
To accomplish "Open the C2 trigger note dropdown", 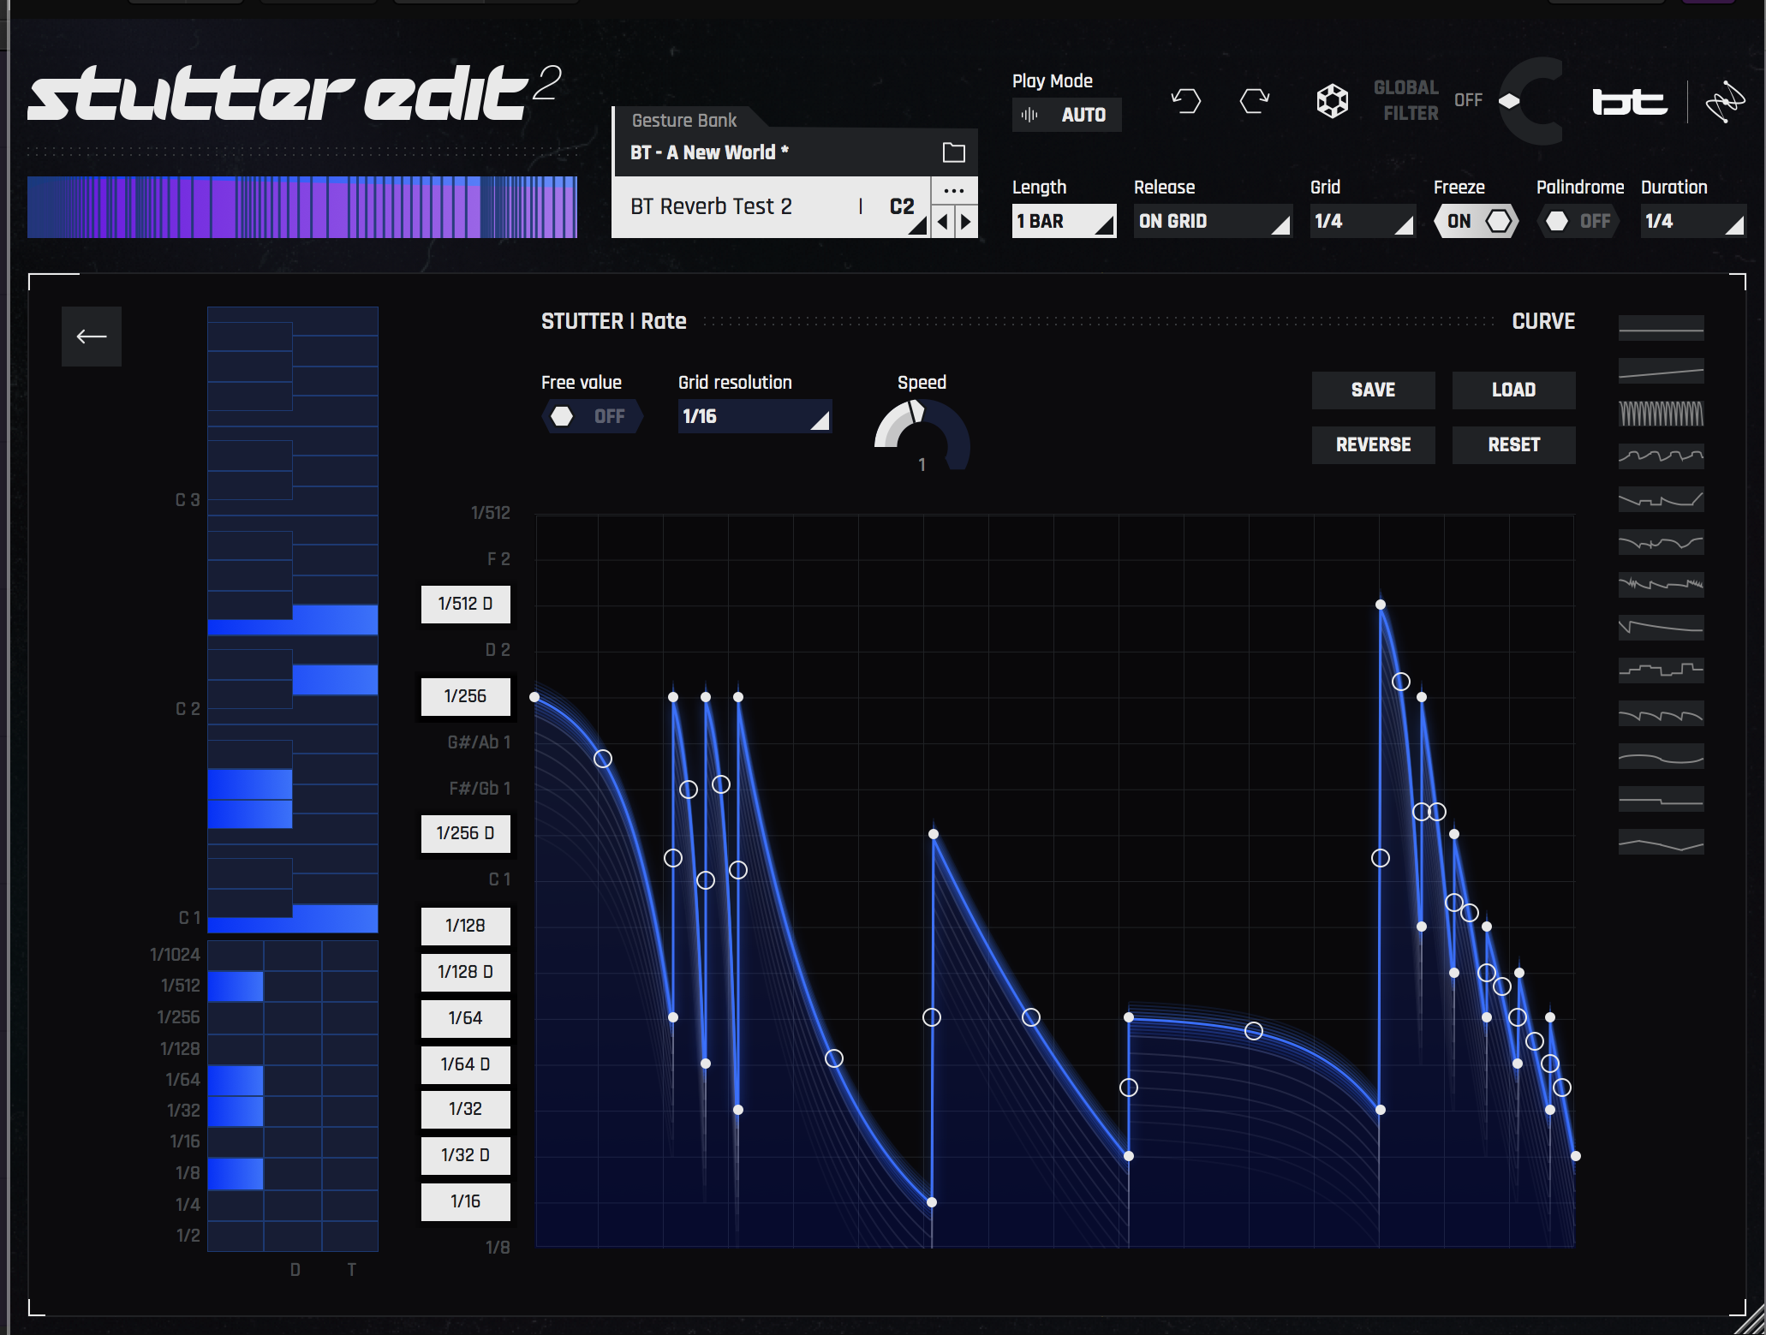I will pyautogui.click(x=902, y=207).
